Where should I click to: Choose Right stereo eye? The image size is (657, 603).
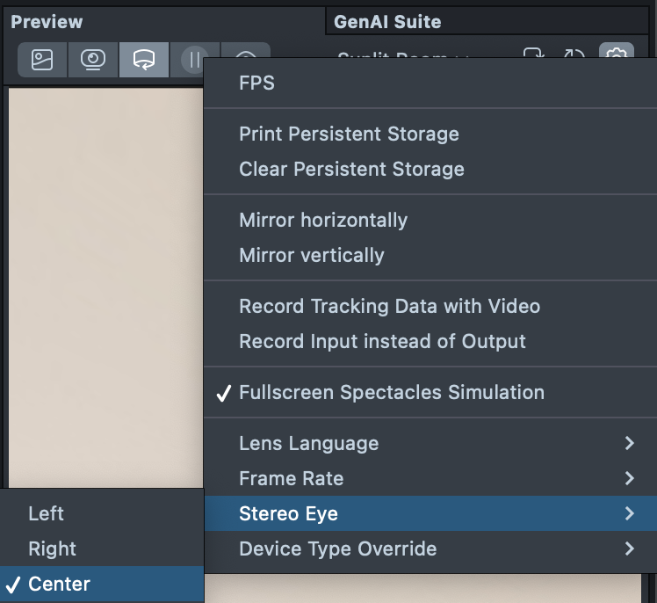point(53,549)
